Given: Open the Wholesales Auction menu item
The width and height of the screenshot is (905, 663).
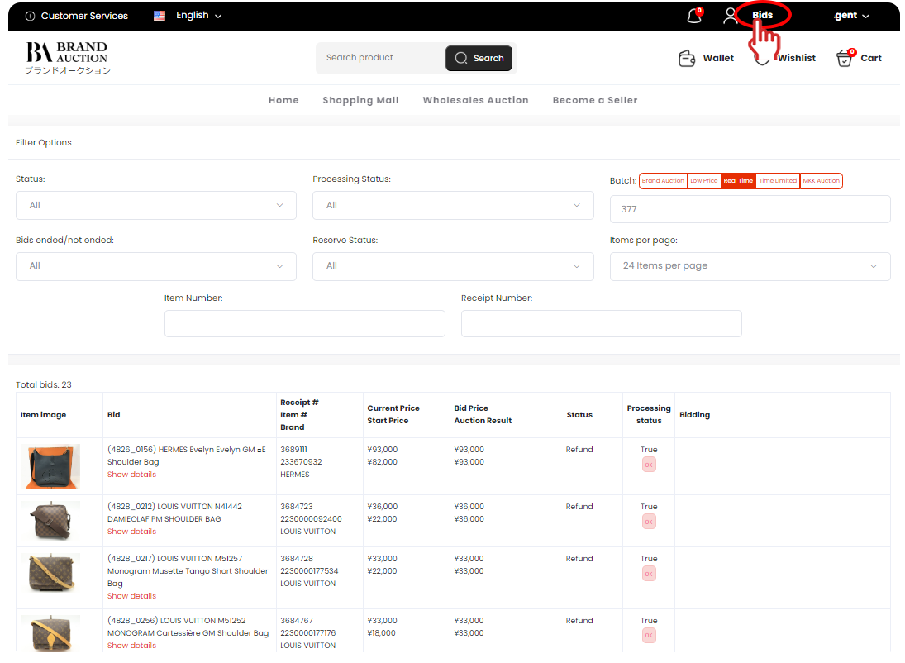Looking at the screenshot, I should click(475, 101).
